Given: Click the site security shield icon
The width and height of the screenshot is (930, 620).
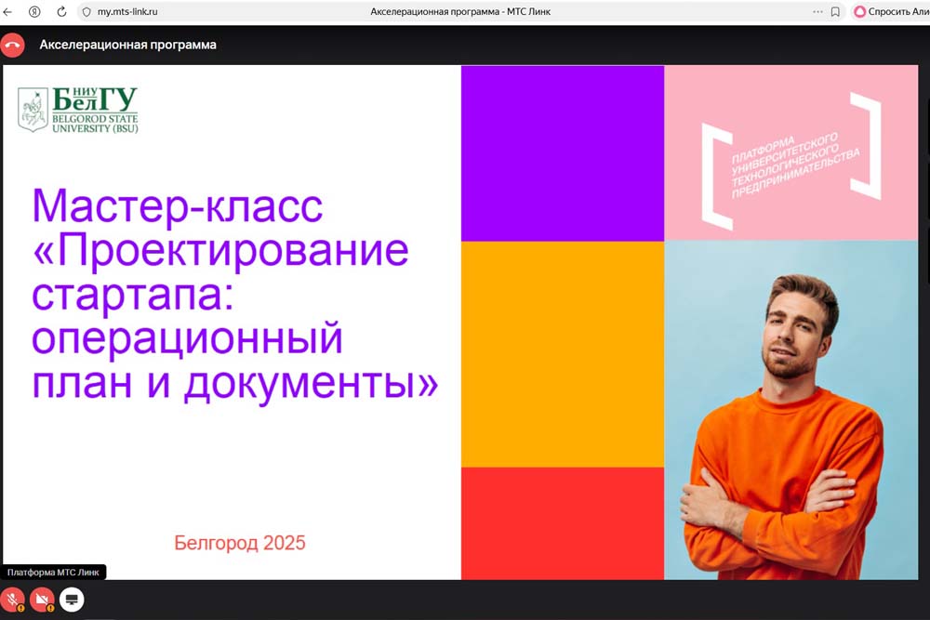Looking at the screenshot, I should (x=86, y=12).
